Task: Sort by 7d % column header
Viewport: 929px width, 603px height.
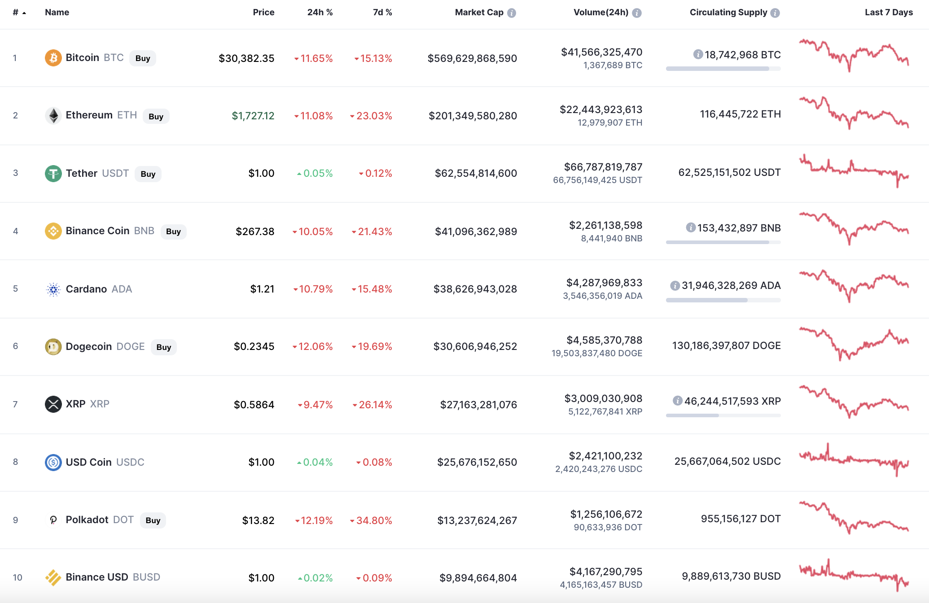Action: (x=382, y=13)
